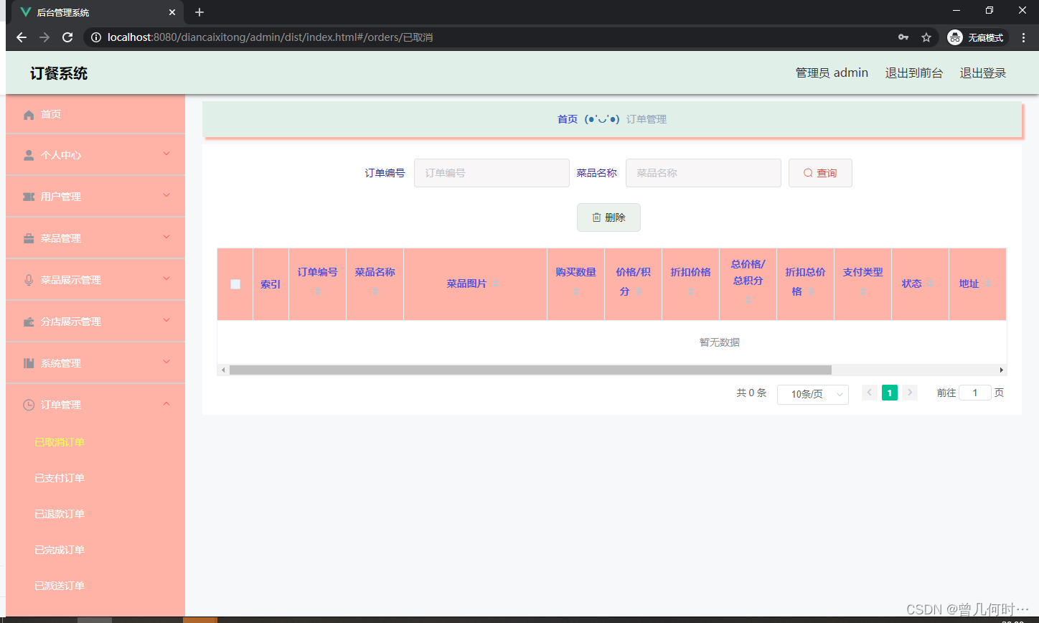This screenshot has width=1039, height=623.
Task: Go to previous page arrow in pagination
Action: tap(870, 393)
